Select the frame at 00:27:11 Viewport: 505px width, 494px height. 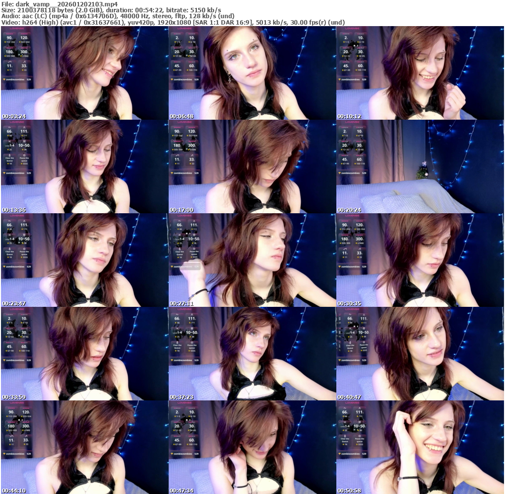pos(252,260)
